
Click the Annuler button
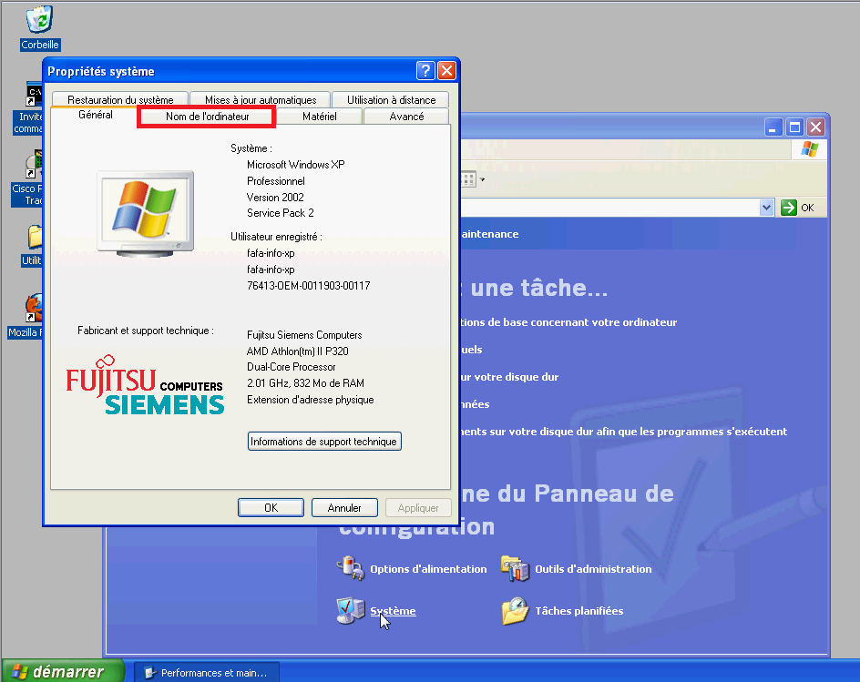(x=344, y=508)
